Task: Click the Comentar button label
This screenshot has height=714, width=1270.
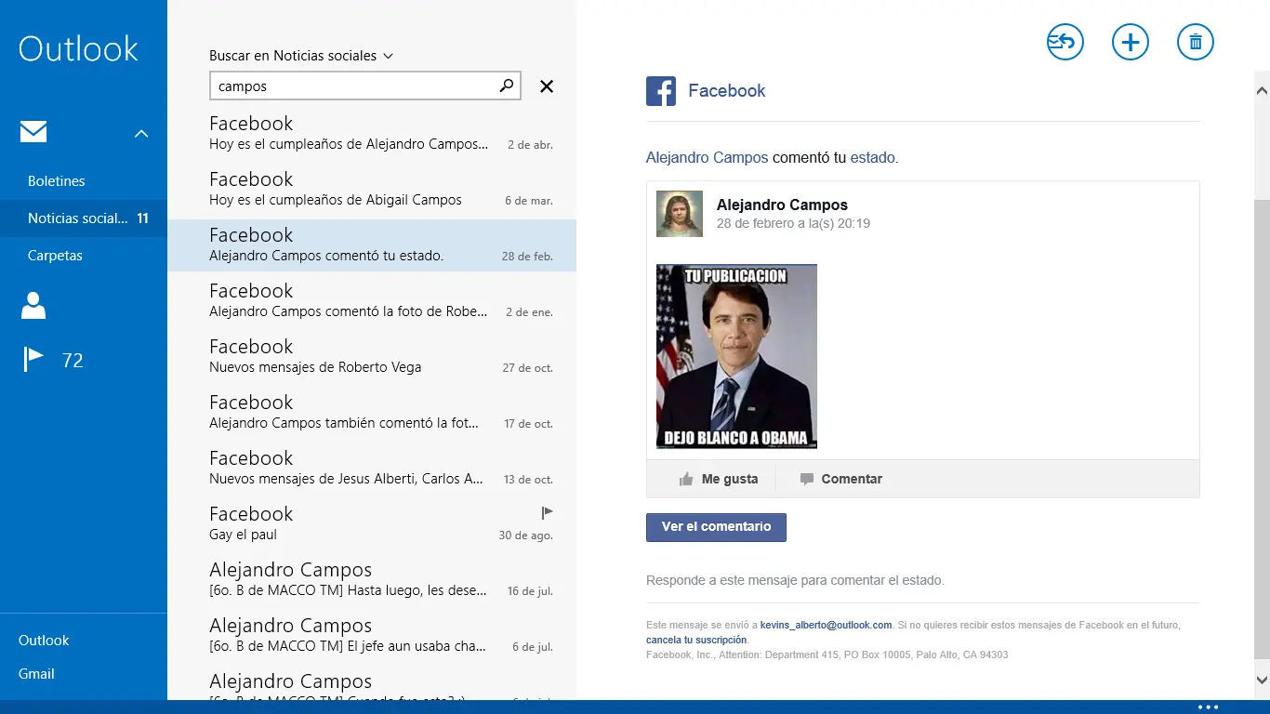Action: [x=852, y=479]
